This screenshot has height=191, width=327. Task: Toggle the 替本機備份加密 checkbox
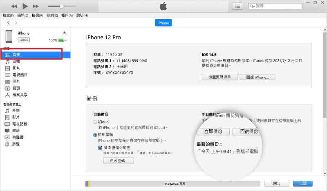pyautogui.click(x=100, y=147)
